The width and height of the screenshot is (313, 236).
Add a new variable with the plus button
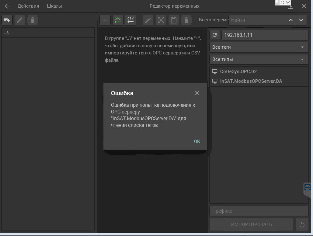105,20
